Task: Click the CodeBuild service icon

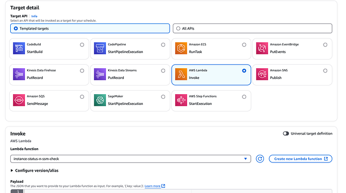Action: tap(19, 48)
